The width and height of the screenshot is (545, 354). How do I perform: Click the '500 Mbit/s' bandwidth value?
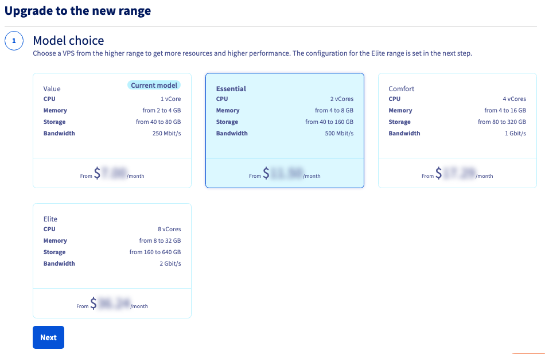[x=339, y=133]
